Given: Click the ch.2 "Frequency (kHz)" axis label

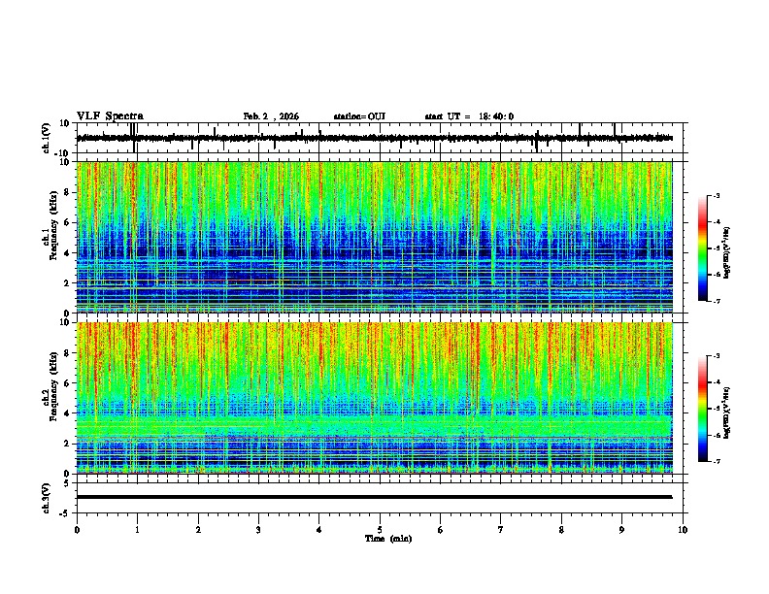Looking at the screenshot, I should tap(54, 386).
